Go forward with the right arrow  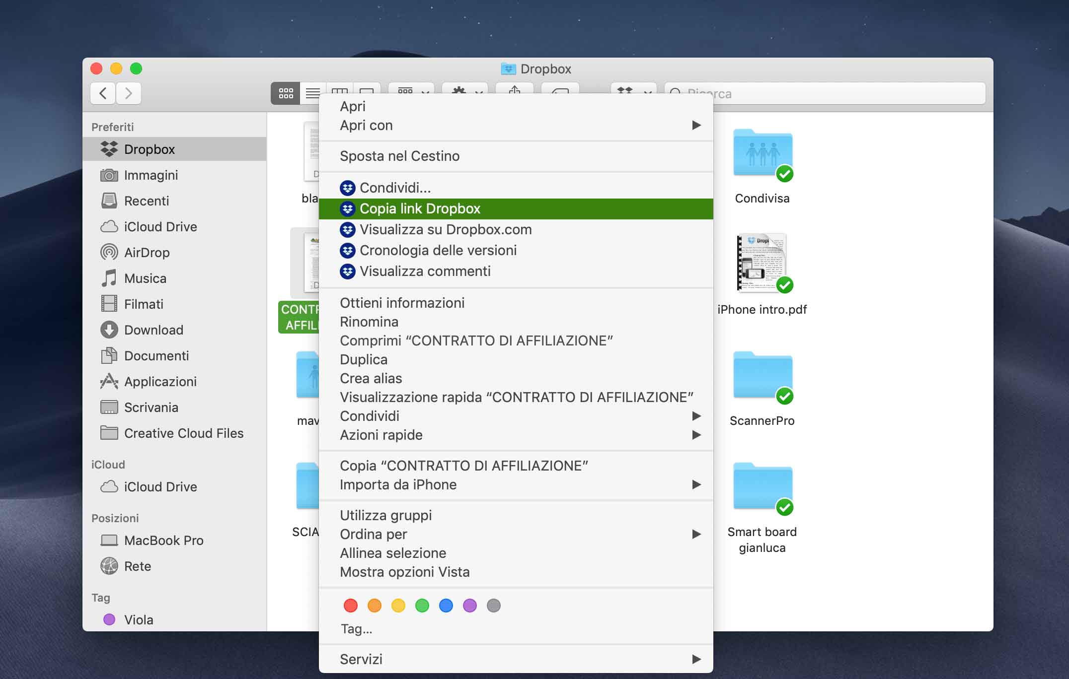pos(129,93)
